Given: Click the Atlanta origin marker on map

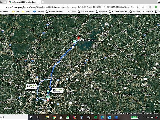Looking at the screenshot, I should pos(48,99).
